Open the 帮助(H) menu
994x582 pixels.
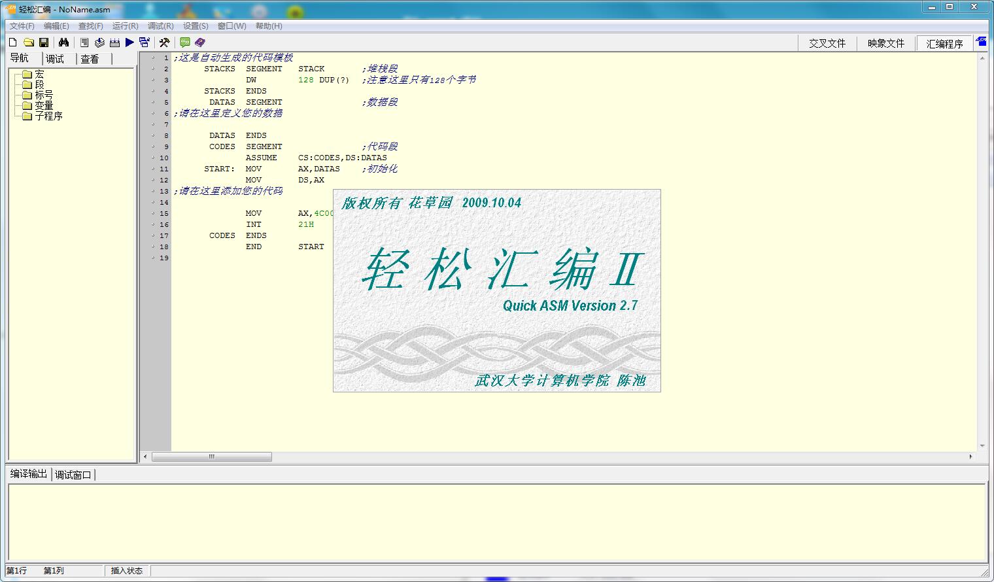point(269,26)
